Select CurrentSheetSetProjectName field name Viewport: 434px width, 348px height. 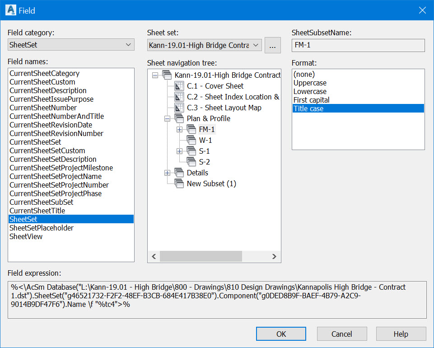tap(71, 177)
